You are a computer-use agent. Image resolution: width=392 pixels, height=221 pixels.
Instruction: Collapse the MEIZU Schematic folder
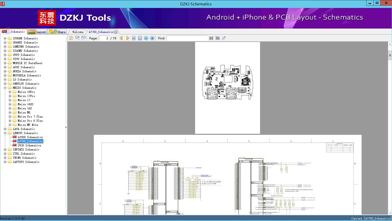click(5, 88)
